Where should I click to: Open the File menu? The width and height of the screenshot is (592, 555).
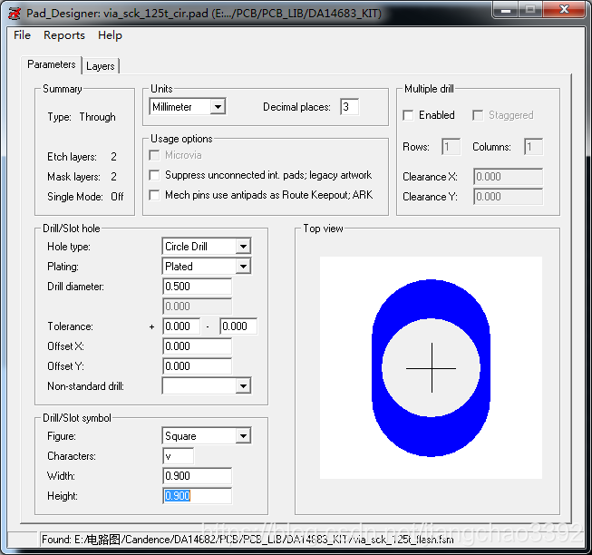(x=23, y=35)
